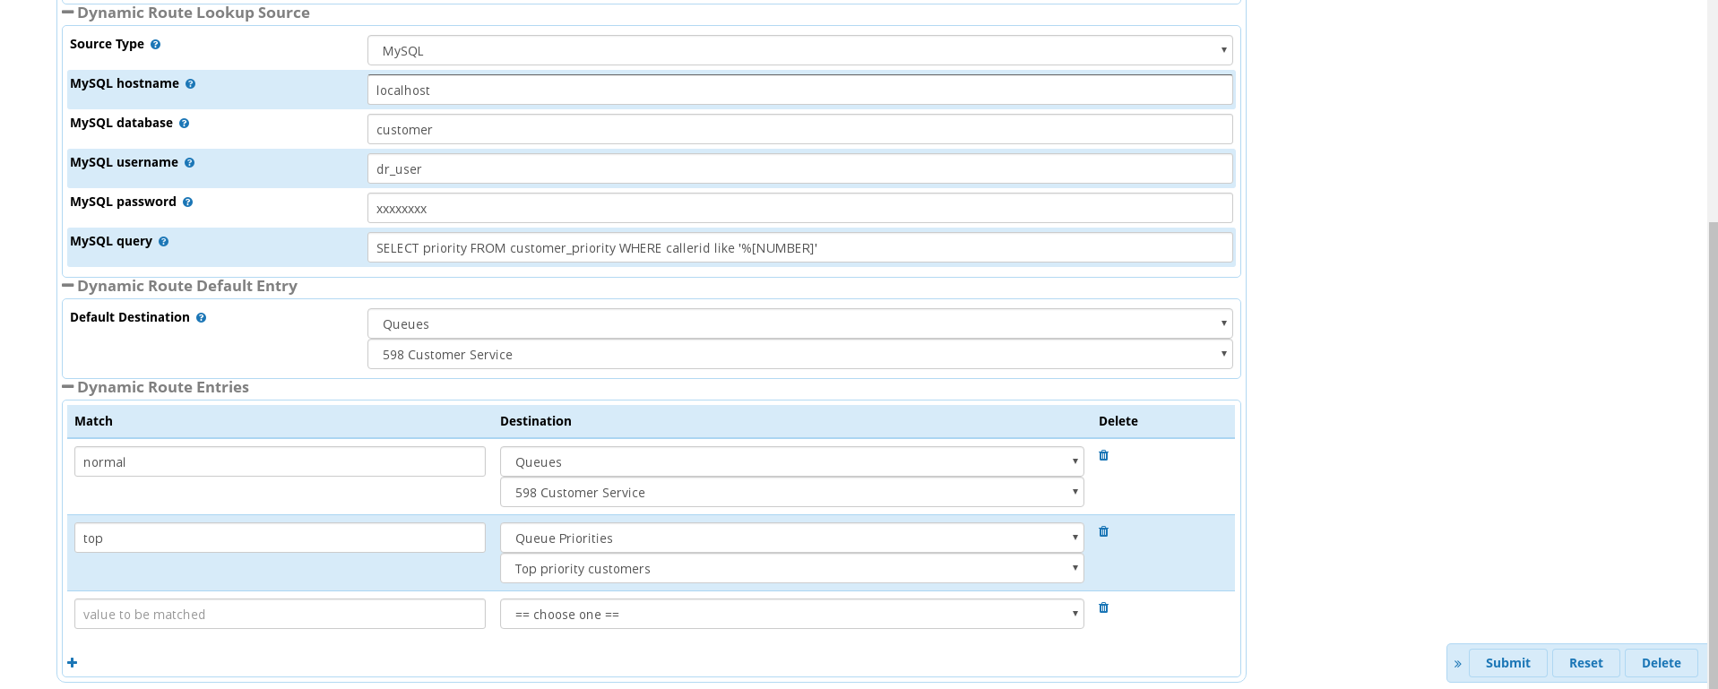Click double-arrow icon left of Submit
Image resolution: width=1718 pixels, height=689 pixels.
coord(1457,664)
